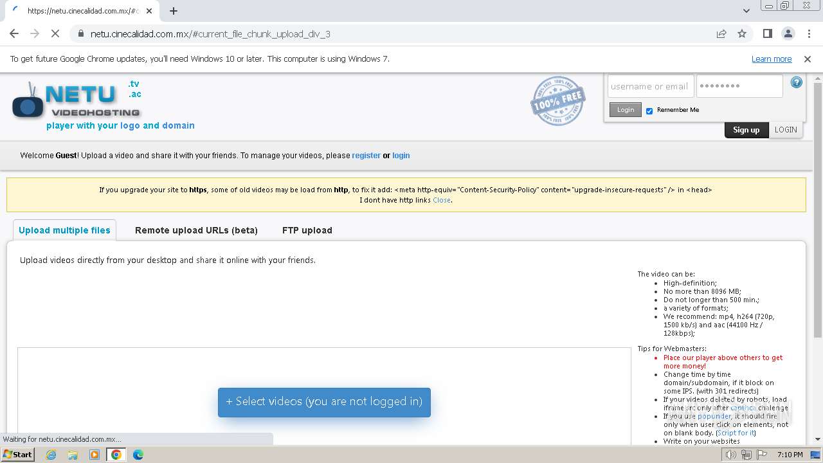Click the share page icon in the address bar
This screenshot has width=823, height=463.
click(x=721, y=34)
